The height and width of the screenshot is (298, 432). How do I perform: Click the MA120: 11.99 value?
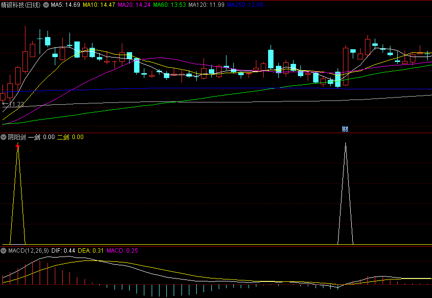[206, 5]
